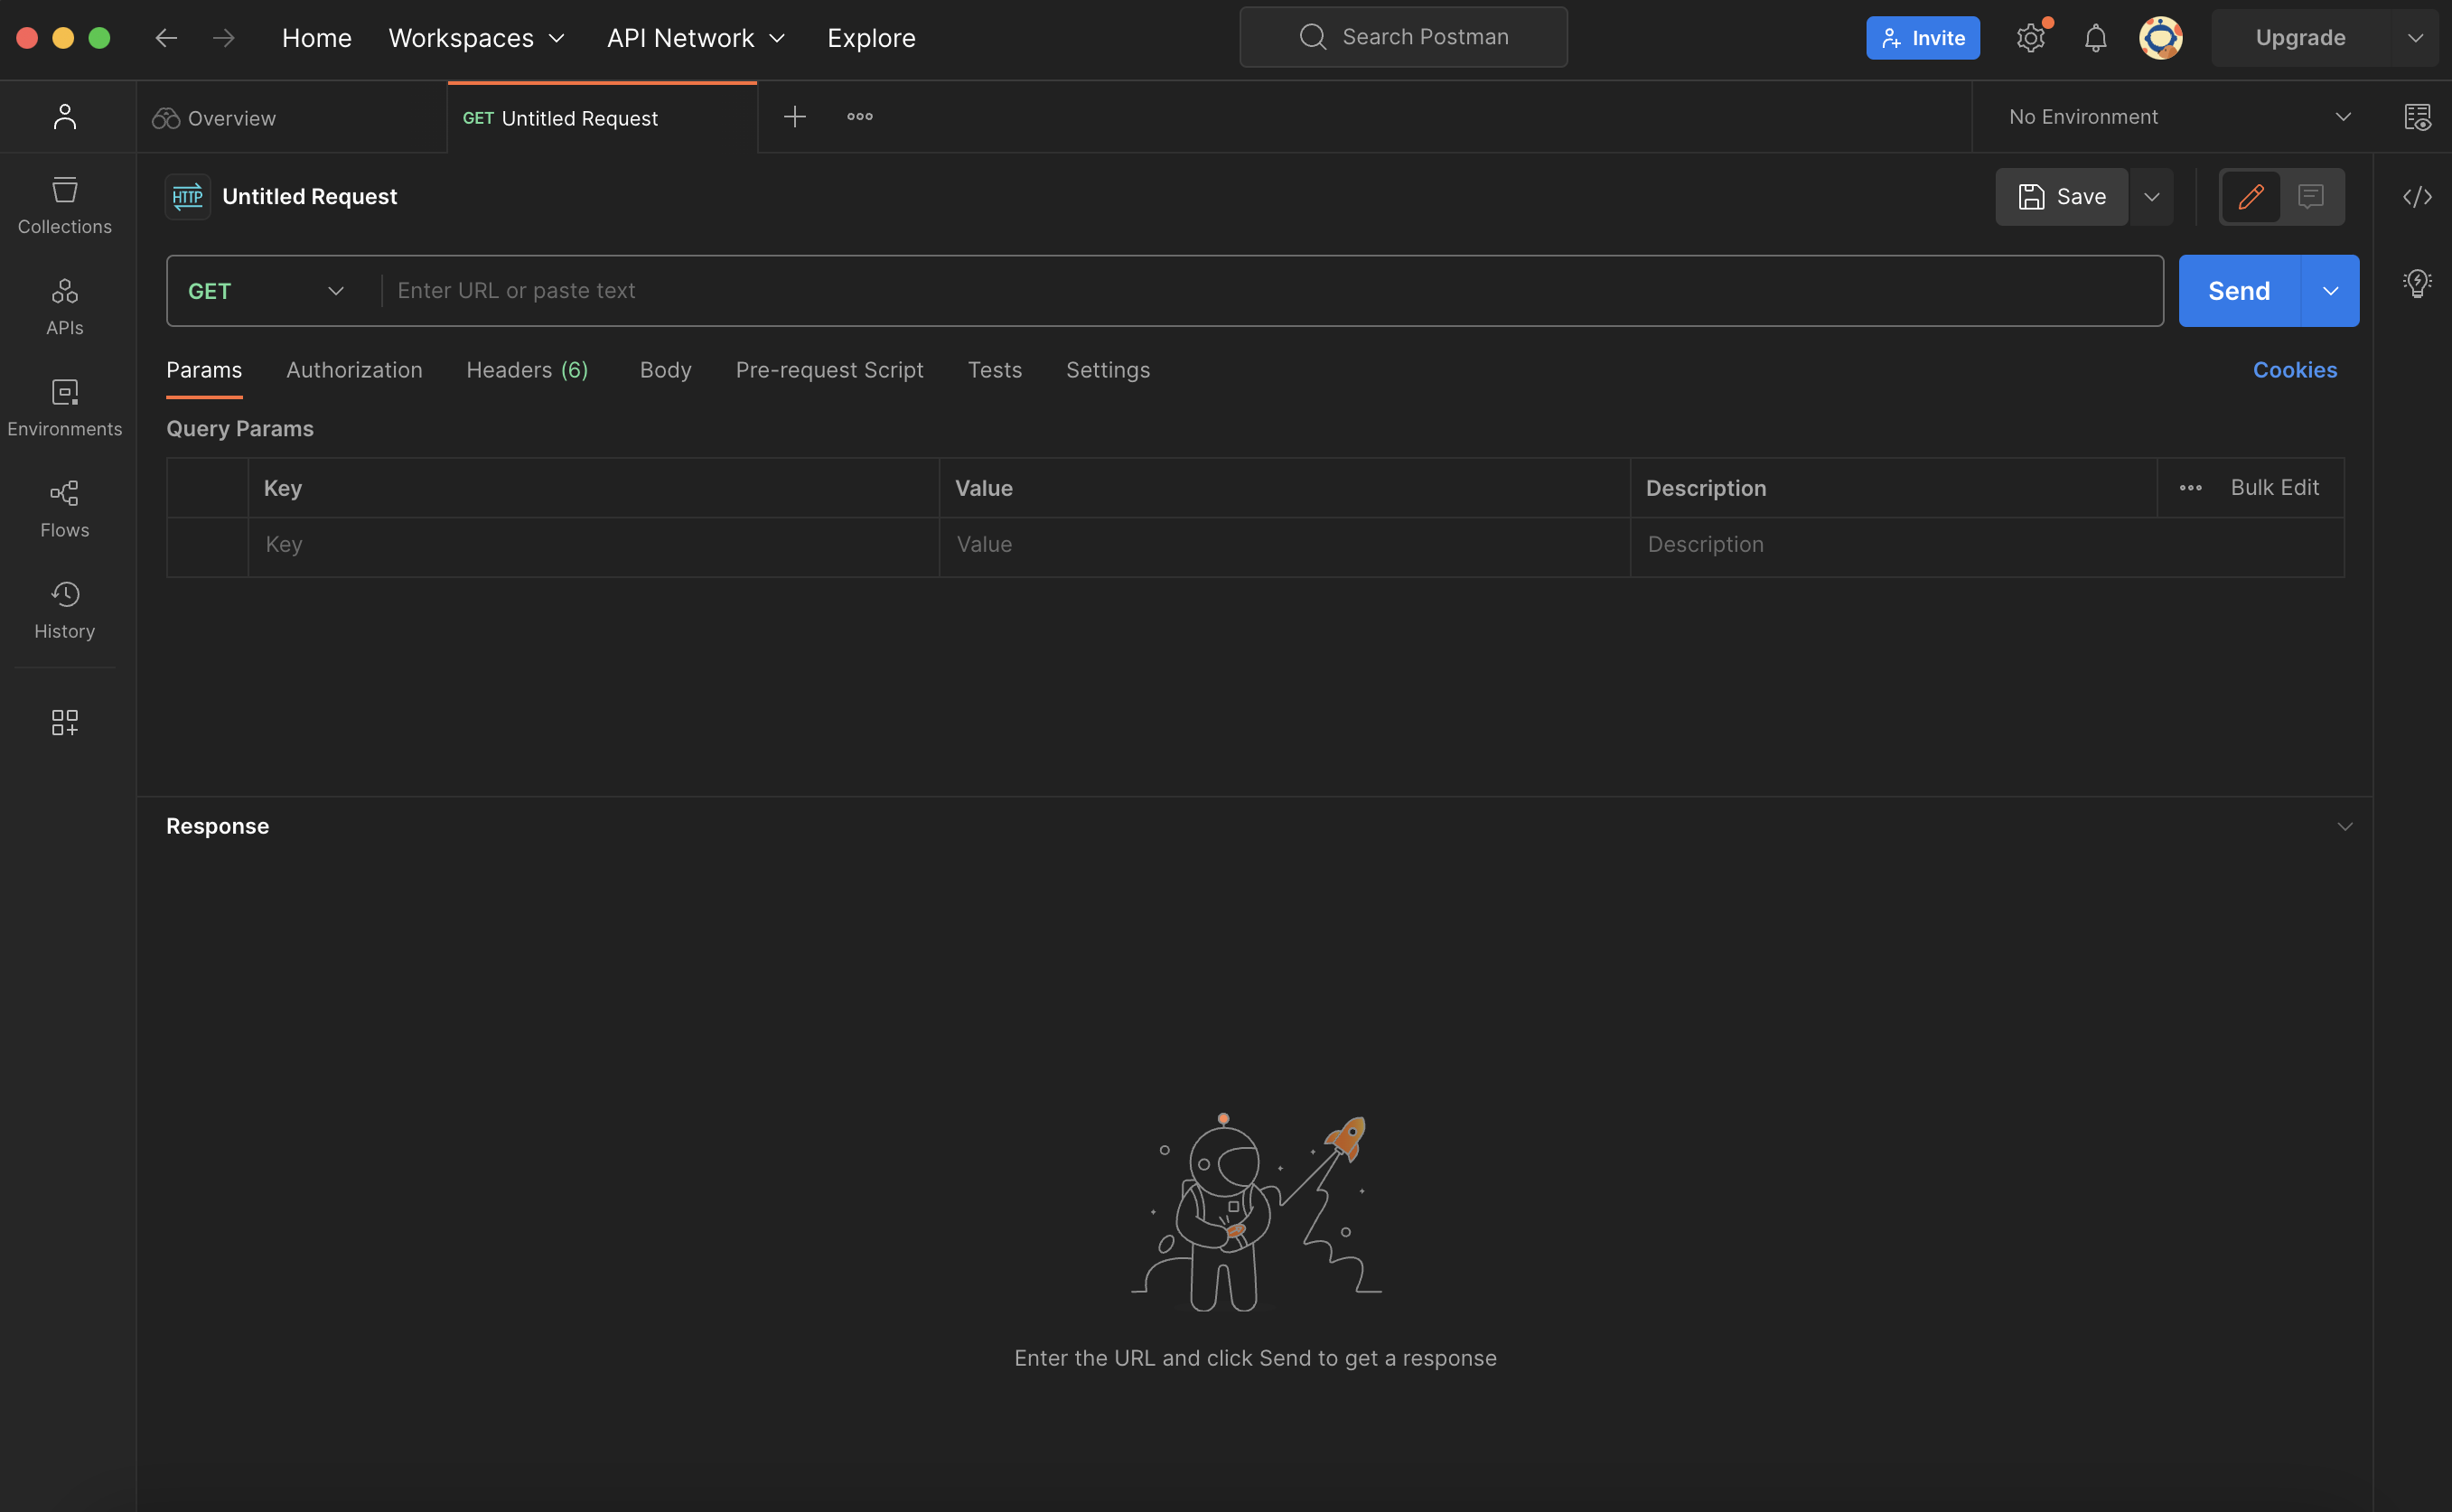This screenshot has width=2452, height=1512.
Task: Click the environment quick look icon
Action: [x=2416, y=117]
